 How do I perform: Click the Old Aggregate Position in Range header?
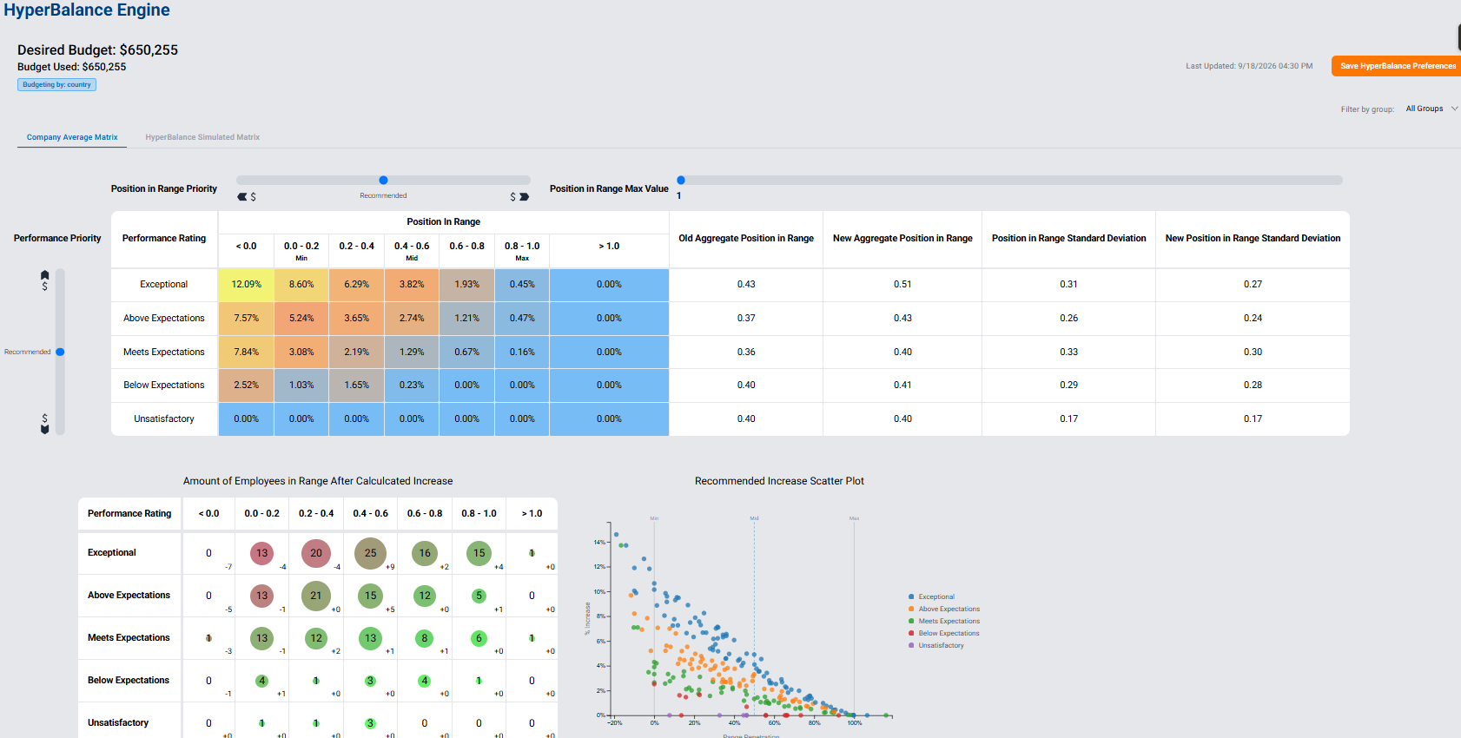click(x=746, y=239)
